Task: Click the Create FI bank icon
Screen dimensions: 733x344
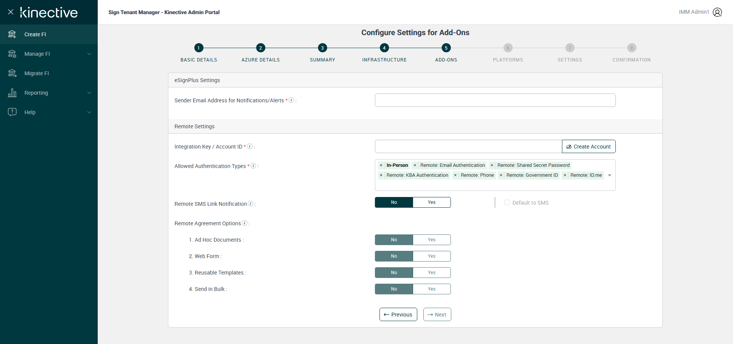Action: [x=12, y=34]
